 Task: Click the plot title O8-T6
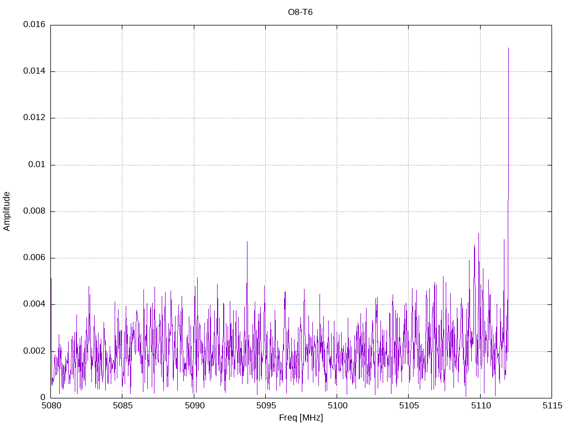tap(301, 12)
